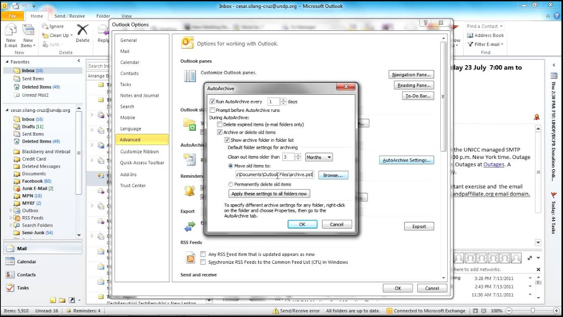Image resolution: width=563 pixels, height=317 pixels.
Task: Click the archive file path input field
Action: tap(274, 175)
